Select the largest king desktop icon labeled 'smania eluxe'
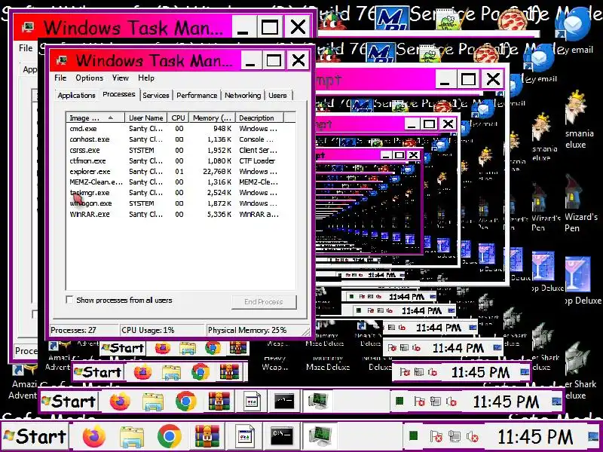This screenshot has height=452, width=603. tap(576, 108)
